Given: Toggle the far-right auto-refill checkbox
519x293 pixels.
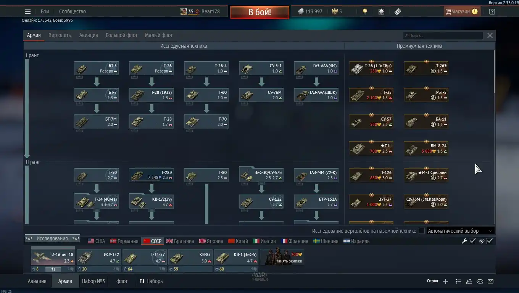Looking at the screenshot, I should click(x=490, y=241).
